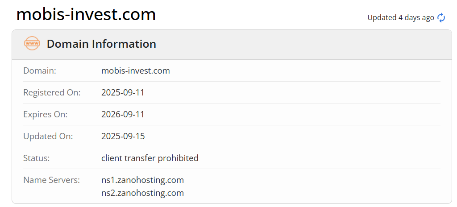The image size is (457, 207).
Task: Select the 'Expires On:' label
Action: [46, 114]
